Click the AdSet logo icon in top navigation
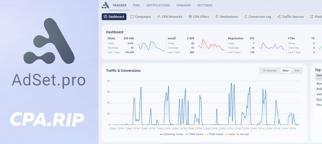The image size is (322, 144). tap(105, 5)
